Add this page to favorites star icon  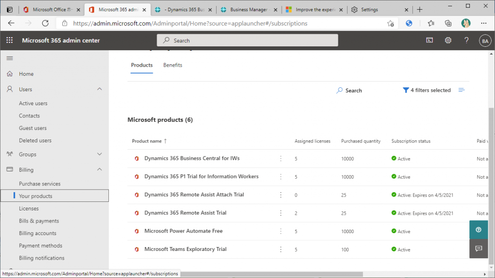[x=391, y=23]
